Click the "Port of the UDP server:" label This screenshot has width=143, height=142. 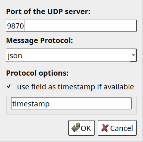[48, 11]
